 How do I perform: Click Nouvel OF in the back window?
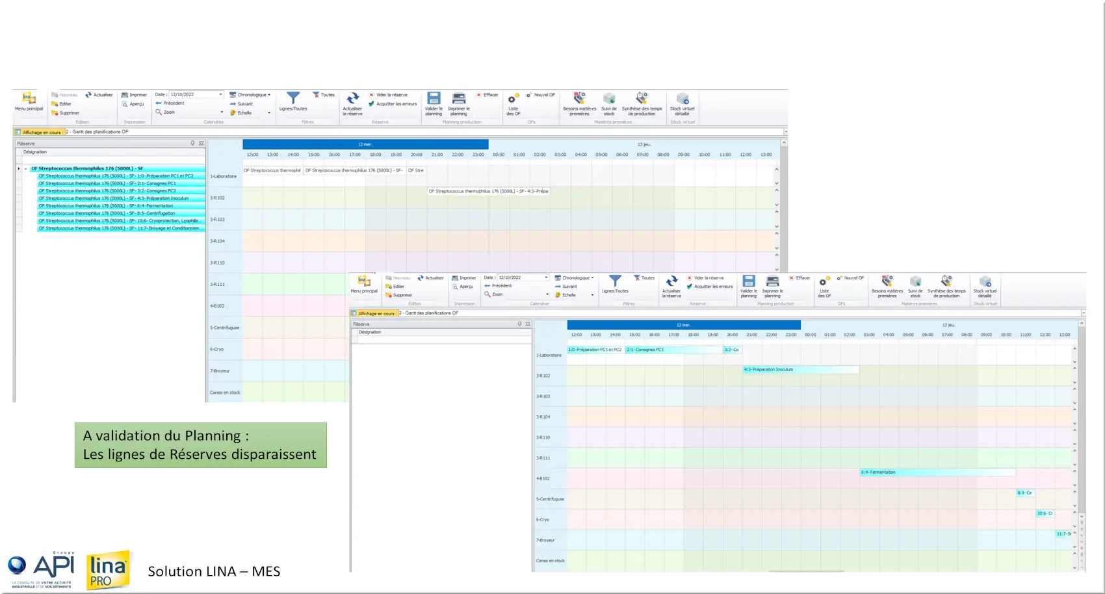[541, 95]
